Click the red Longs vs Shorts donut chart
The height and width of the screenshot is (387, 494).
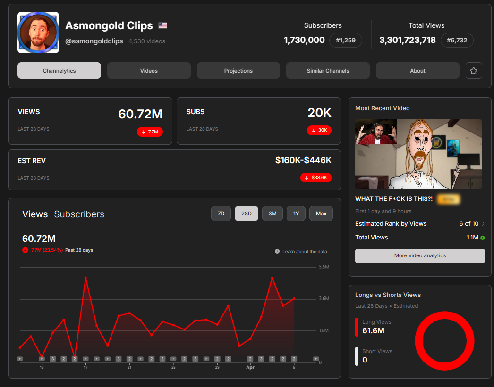[444, 341]
